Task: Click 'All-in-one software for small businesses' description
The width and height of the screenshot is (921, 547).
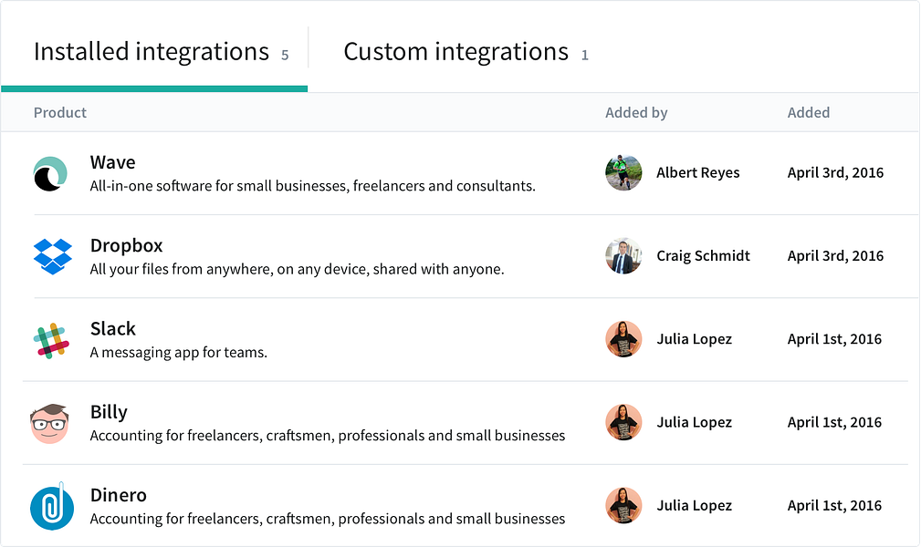Action: tap(312, 186)
